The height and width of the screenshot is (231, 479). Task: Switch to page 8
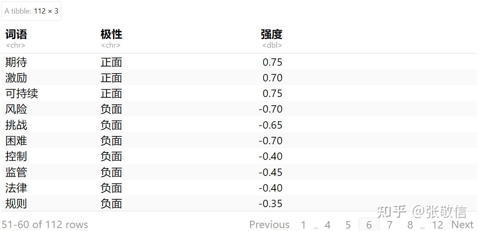tap(410, 225)
